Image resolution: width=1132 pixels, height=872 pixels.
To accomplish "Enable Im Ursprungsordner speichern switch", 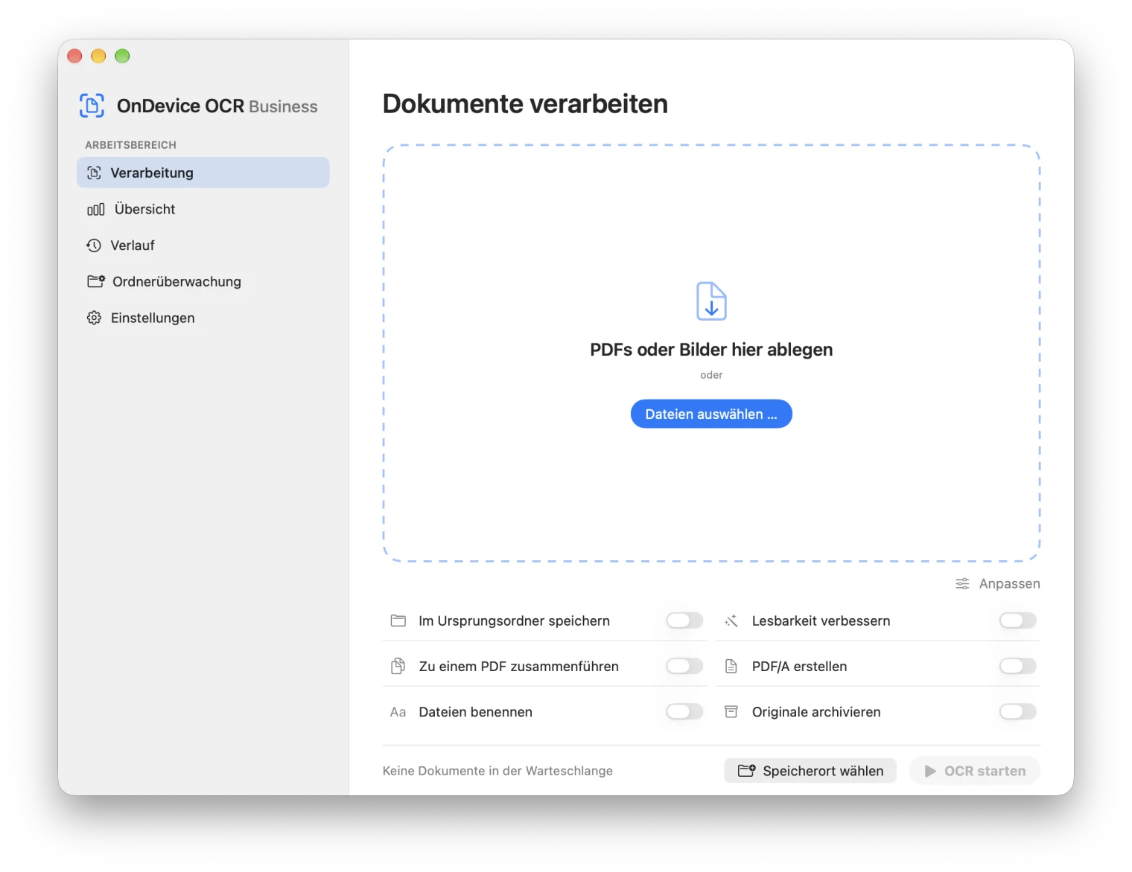I will pyautogui.click(x=684, y=621).
